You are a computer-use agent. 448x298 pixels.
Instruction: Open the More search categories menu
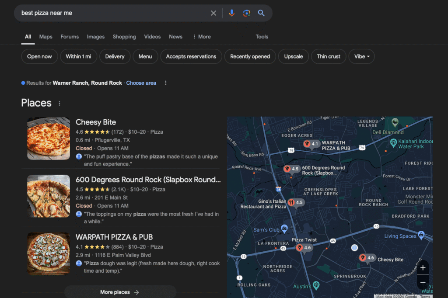pyautogui.click(x=202, y=37)
